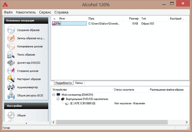Click the Общие ресурсы iSCSI network icon
The width and height of the screenshot is (192, 132).
(x=11, y=95)
